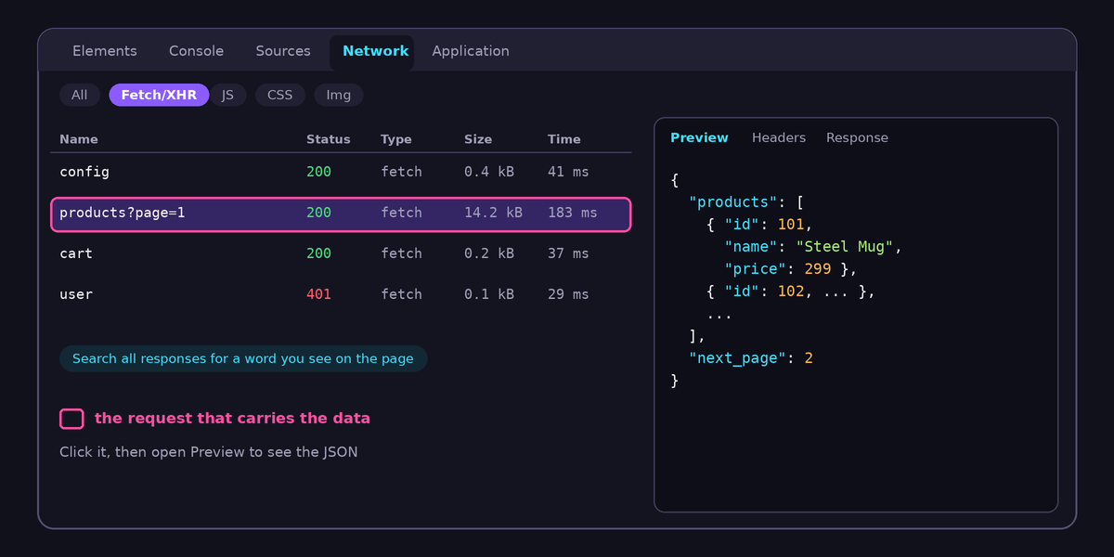The width and height of the screenshot is (1114, 557).
Task: Open the Sources tab
Action: (283, 51)
